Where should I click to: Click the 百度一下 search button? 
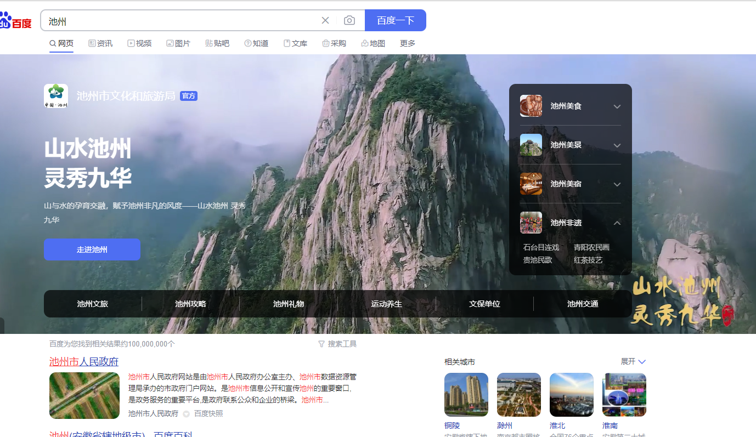(395, 20)
